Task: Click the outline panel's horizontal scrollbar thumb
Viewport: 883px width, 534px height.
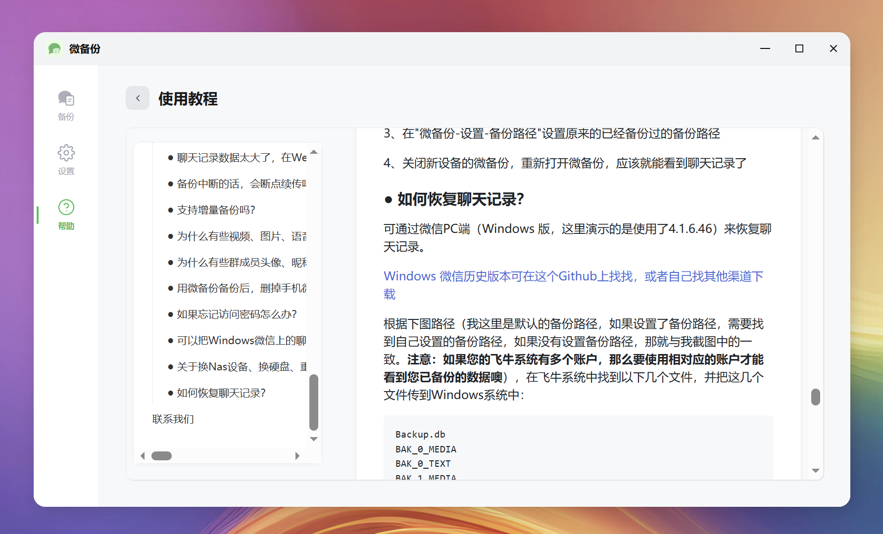Action: 161,456
